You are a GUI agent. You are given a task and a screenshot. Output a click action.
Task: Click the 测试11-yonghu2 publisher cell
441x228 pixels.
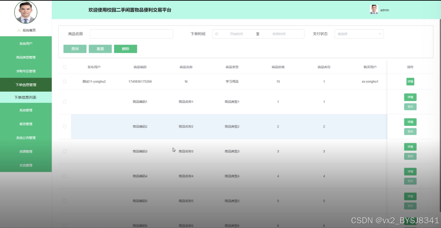click(94, 81)
